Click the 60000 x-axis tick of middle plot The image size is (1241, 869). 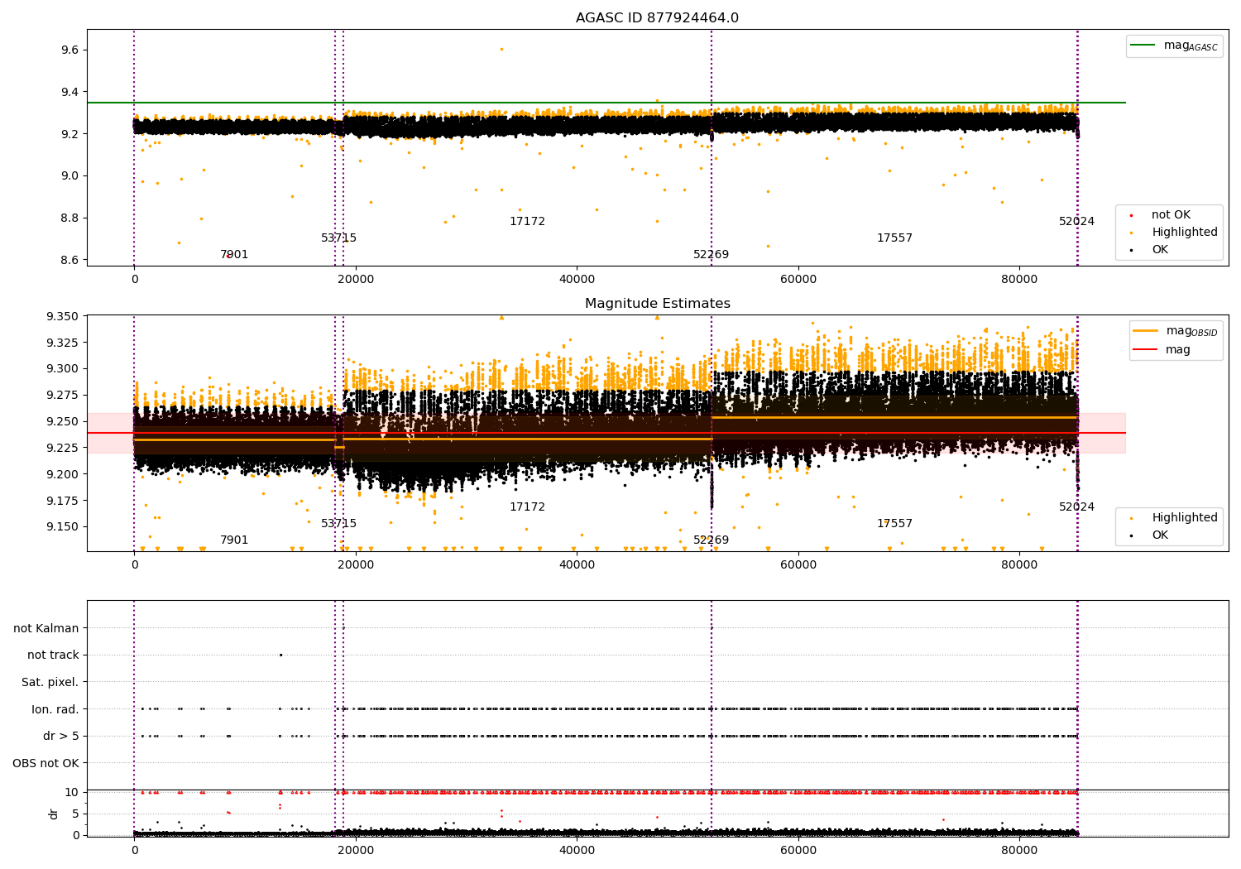click(x=798, y=565)
